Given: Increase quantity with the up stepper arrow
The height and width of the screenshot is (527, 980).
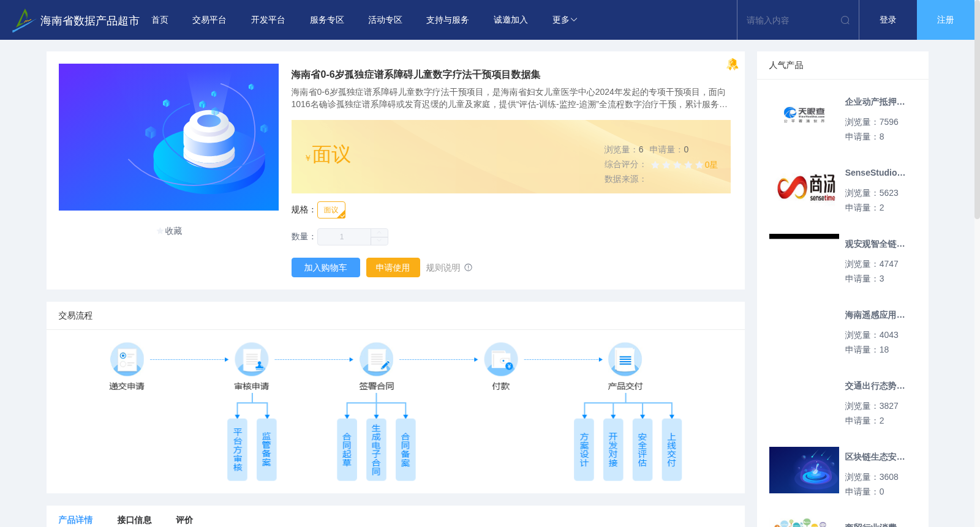Looking at the screenshot, I should (380, 233).
